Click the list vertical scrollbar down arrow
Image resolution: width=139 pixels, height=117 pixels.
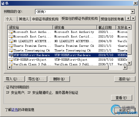(x=129, y=63)
